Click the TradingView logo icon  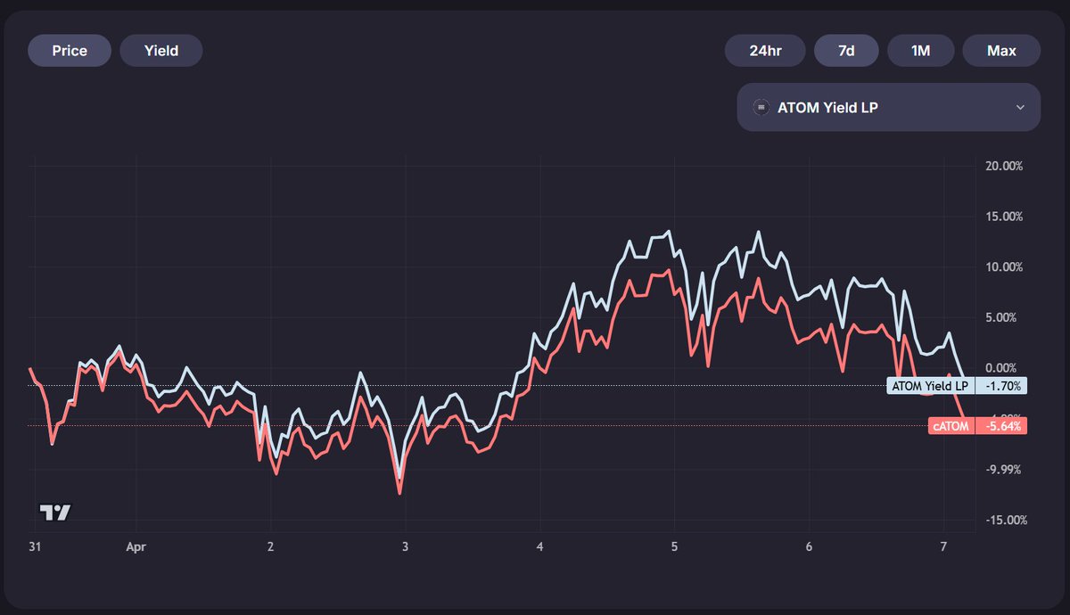(x=55, y=512)
